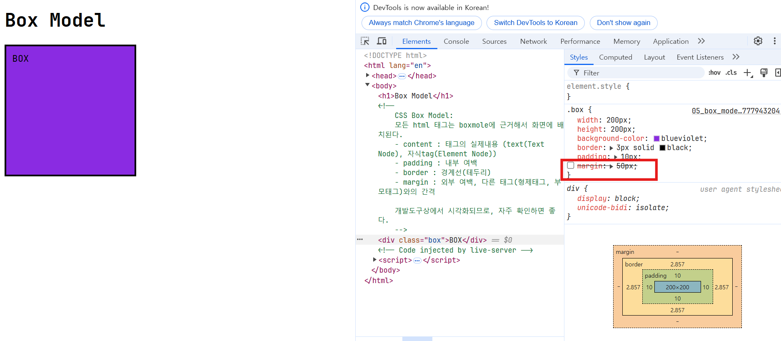Click Switch DevTools to Korean button
781x341 pixels.
[536, 23]
